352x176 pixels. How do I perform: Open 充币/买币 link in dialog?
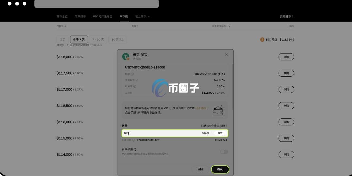pos(221,140)
